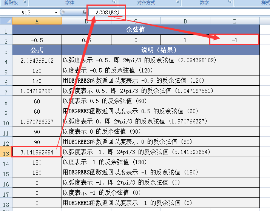Click the insert function fx icon
The width and height of the screenshot is (270, 211).
point(84,12)
